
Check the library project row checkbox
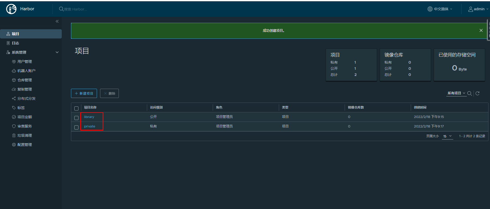[x=76, y=118]
